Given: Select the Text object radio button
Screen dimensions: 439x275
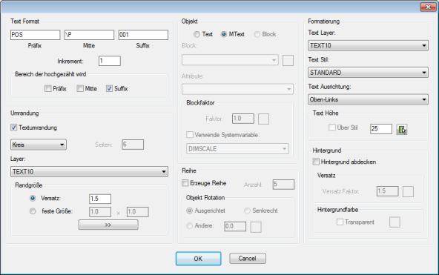Looking at the screenshot, I should pos(197,34).
